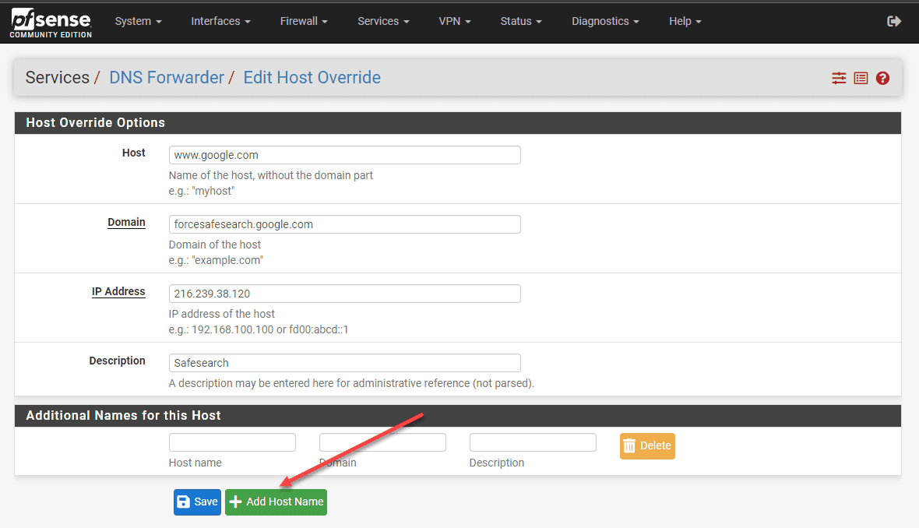The image size is (919, 528).
Task: Click the IP Address field 216.239.38.120
Action: pyautogui.click(x=344, y=293)
